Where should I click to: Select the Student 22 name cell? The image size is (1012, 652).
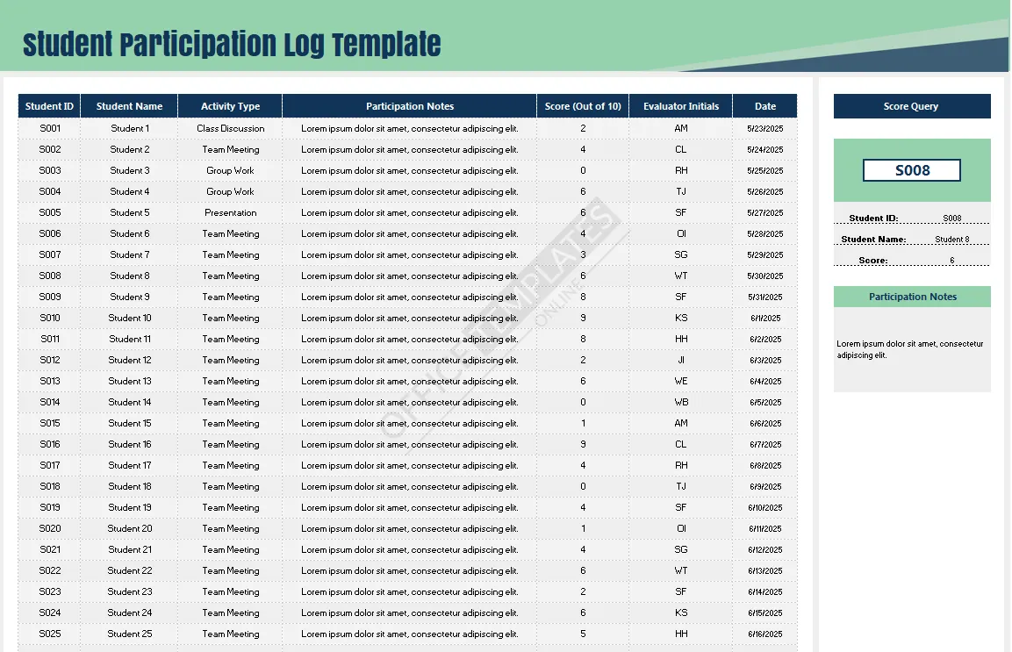point(130,570)
